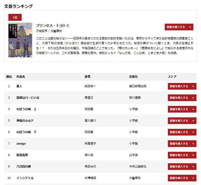Click the 出版社 column header
This screenshot has height=185, width=201.
coord(133,77)
